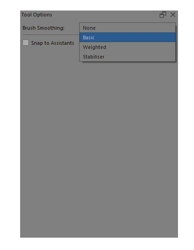Pick the Weighted smoothing option
Screen dimensions: 194x250
127,47
